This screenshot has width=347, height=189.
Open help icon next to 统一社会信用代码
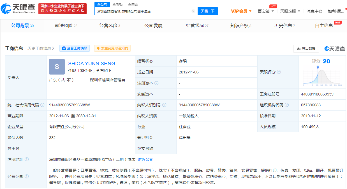[x=42, y=105]
